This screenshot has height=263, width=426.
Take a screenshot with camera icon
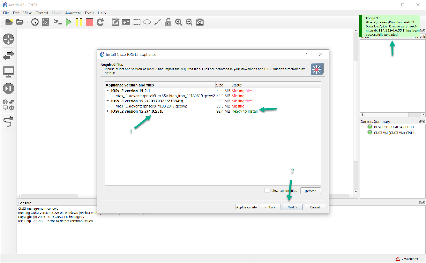point(200,22)
